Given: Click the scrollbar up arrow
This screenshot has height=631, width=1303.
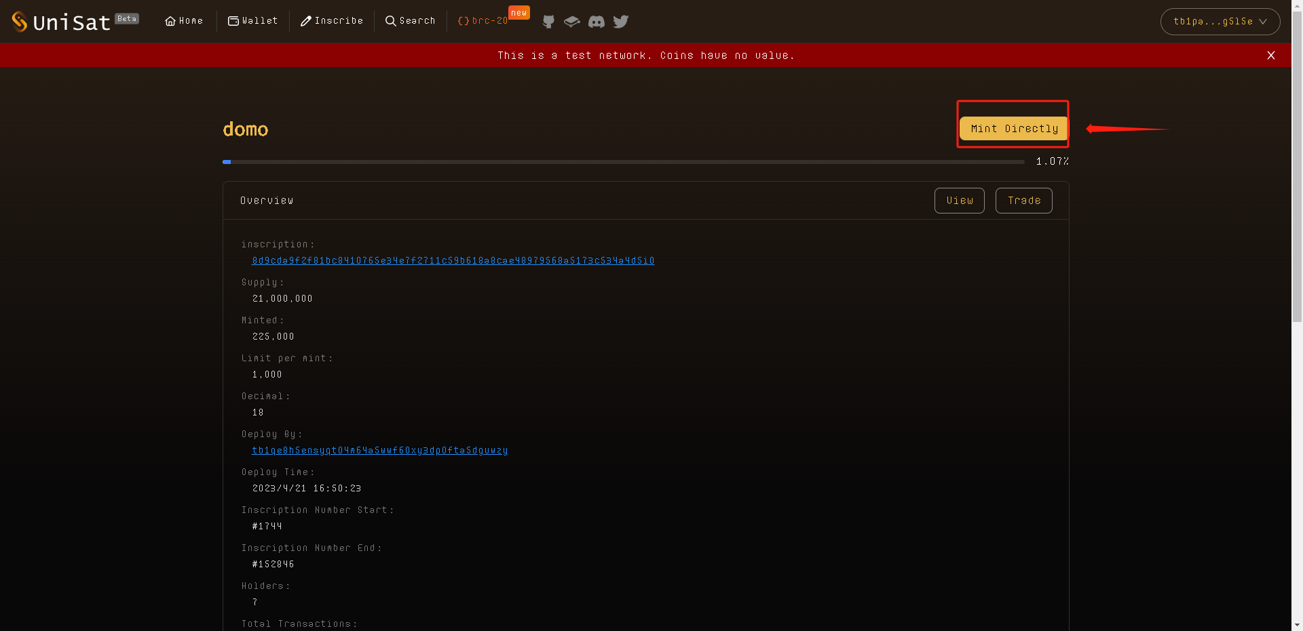Looking at the screenshot, I should tap(1297, 5).
